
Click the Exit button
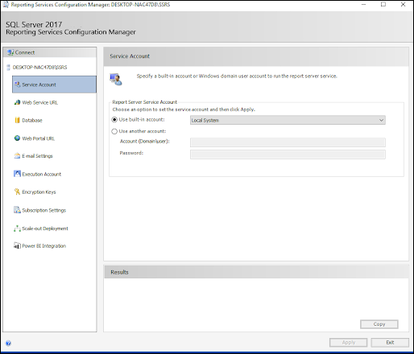tap(390, 342)
